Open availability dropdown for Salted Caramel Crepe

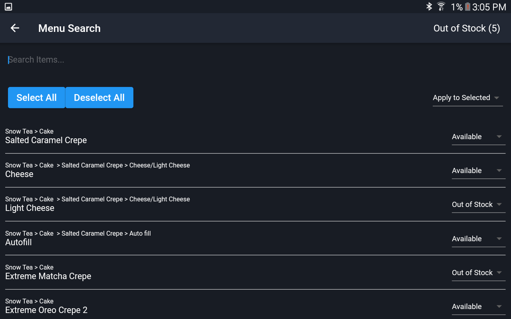[478, 137]
